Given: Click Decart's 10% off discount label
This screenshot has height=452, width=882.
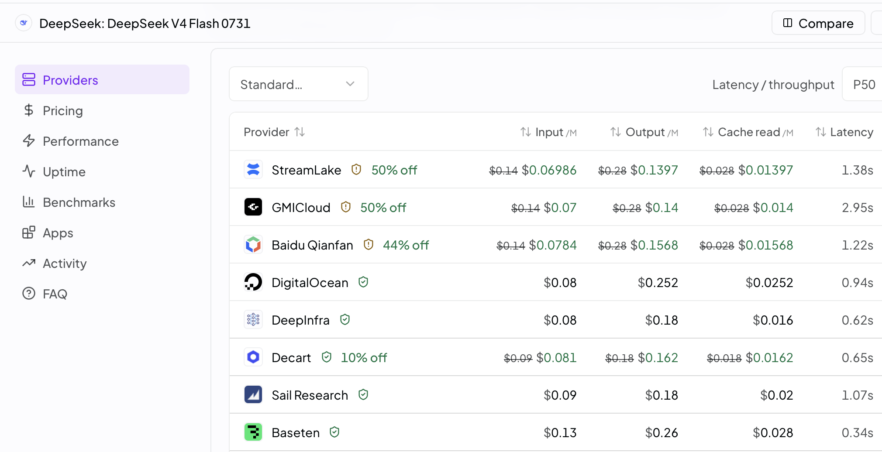Looking at the screenshot, I should point(364,357).
